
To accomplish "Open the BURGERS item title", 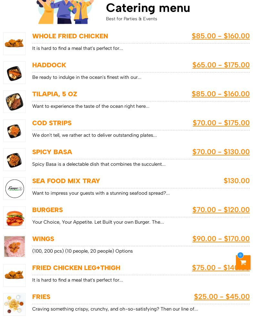I will pyautogui.click(x=47, y=210).
